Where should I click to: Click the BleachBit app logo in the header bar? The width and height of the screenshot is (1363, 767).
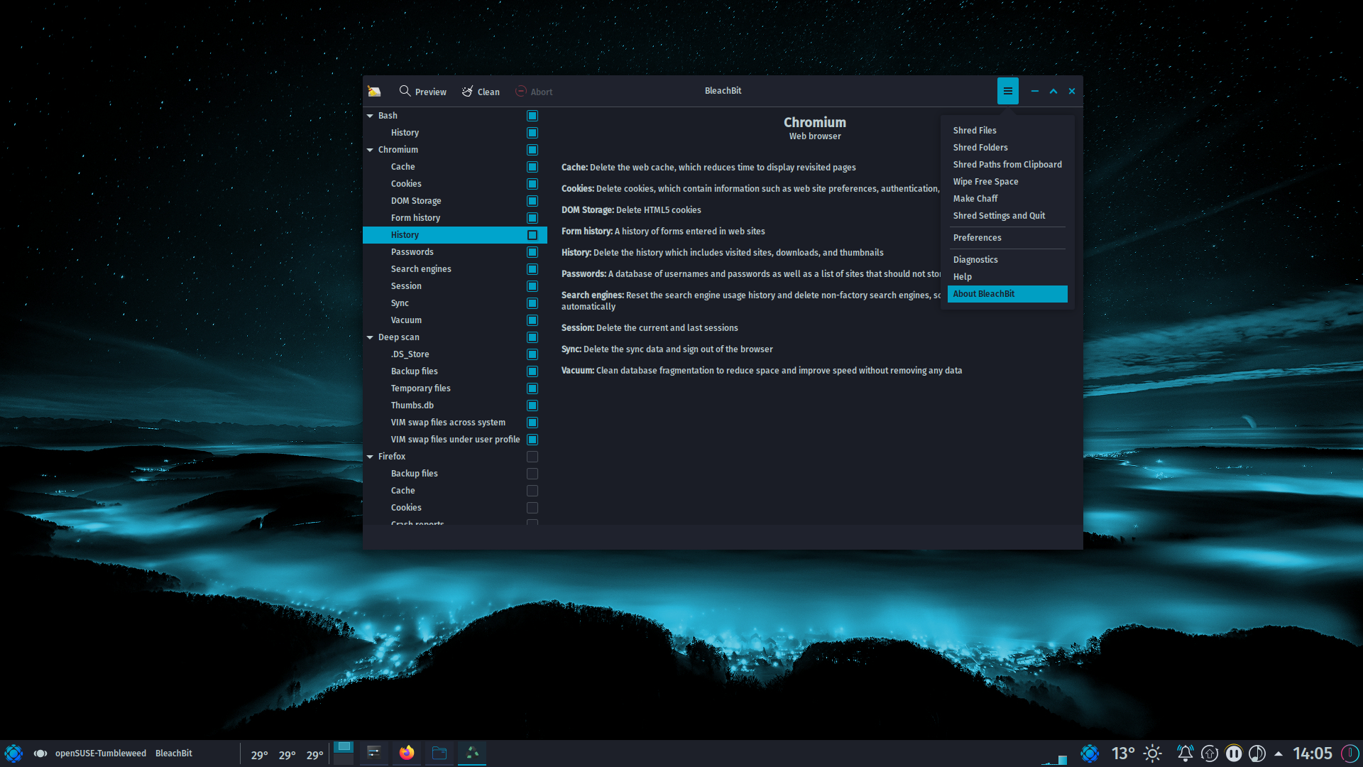[x=374, y=91]
